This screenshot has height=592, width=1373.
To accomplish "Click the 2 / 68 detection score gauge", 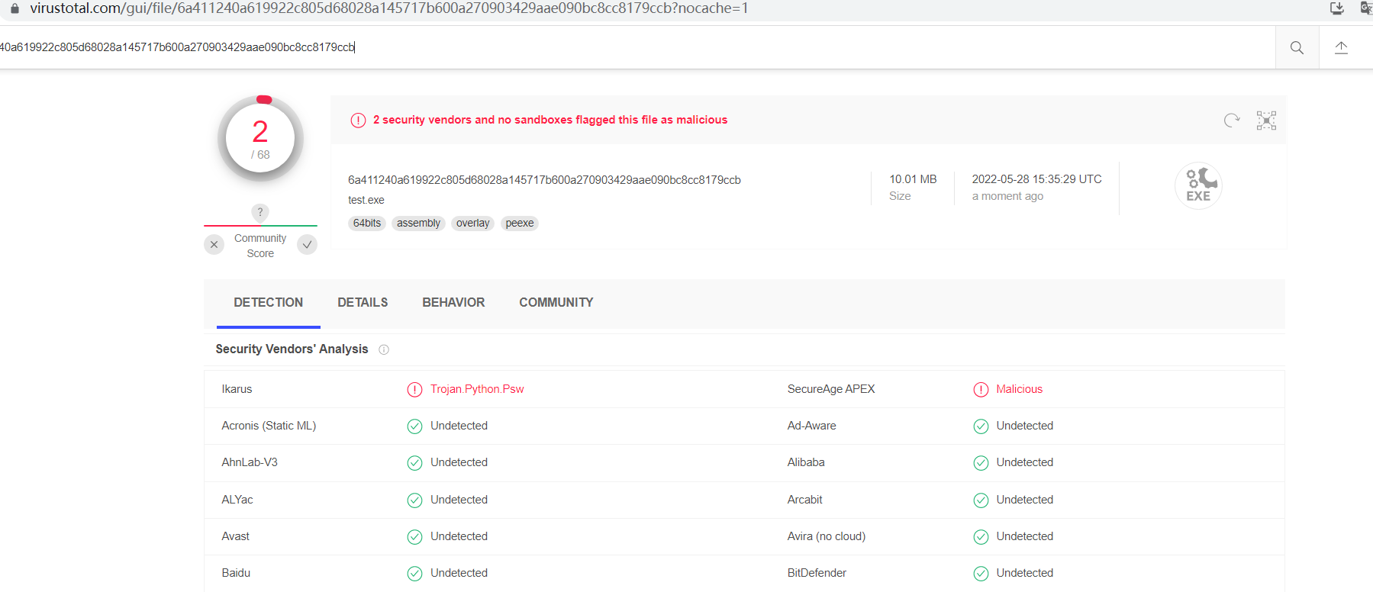I will [x=260, y=139].
